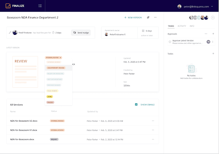Click agreement owner avatar
This screenshot has height=154, width=219.
107,34
